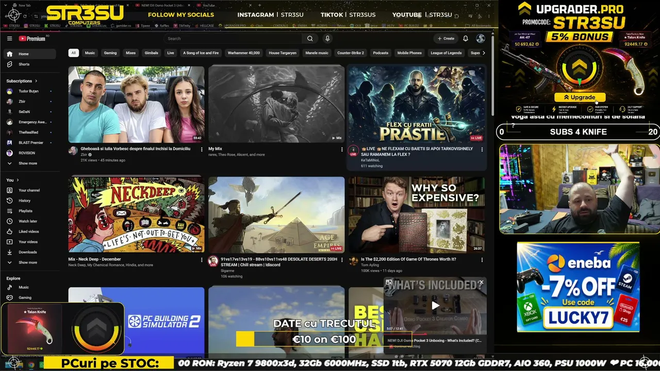The width and height of the screenshot is (660, 371).
Task: Select the Counter-Strike 2 chip
Action: pos(351,53)
